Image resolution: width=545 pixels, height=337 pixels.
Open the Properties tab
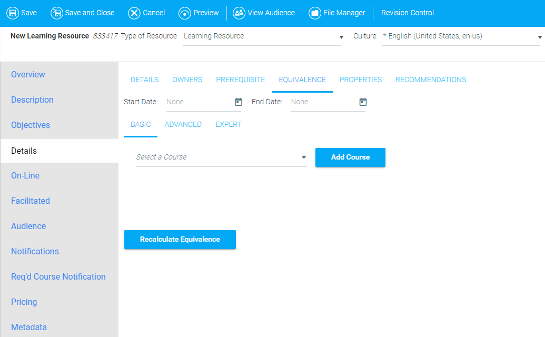coord(360,80)
